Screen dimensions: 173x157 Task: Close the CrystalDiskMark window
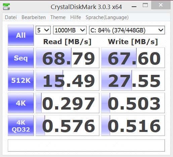(161, 5)
